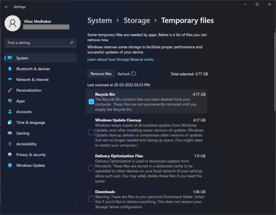
Task: Click the Find a setting search field
Action: point(41,43)
